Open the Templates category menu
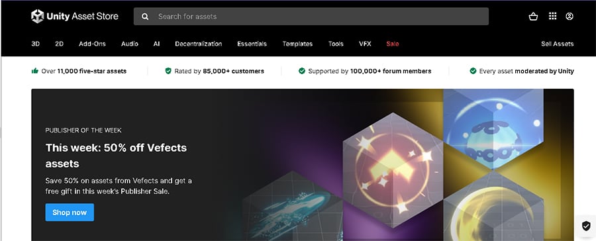 pyautogui.click(x=297, y=44)
